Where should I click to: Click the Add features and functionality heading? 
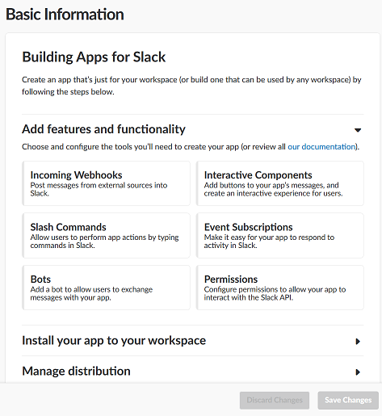point(103,129)
